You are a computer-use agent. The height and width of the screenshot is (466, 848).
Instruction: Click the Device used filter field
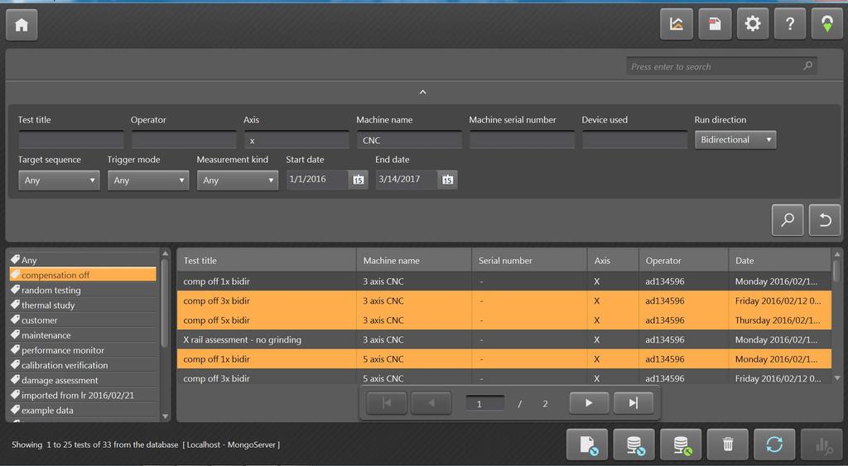pos(635,140)
